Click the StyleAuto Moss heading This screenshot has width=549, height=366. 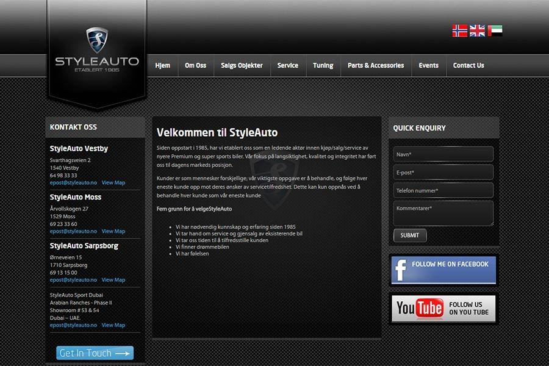(76, 197)
